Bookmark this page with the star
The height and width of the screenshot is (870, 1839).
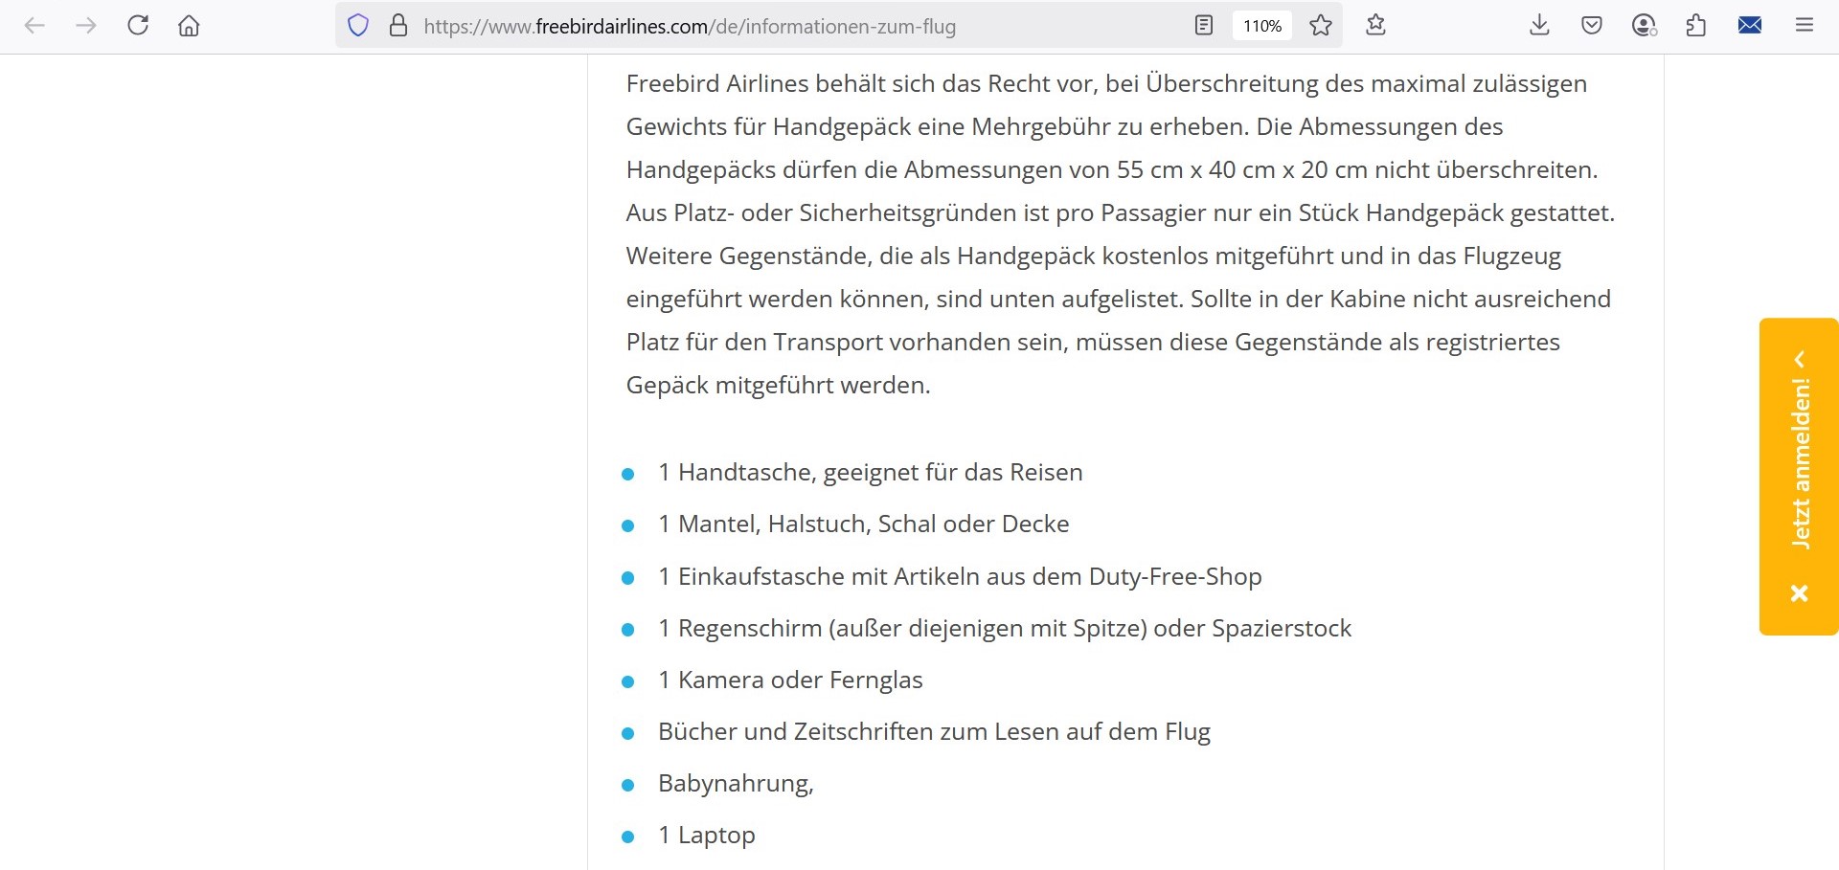tap(1321, 26)
